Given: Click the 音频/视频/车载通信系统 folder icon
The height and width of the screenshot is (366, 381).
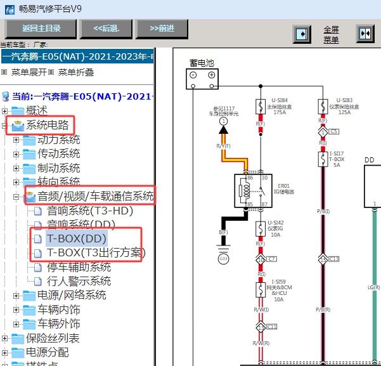Looking at the screenshot, I should click(x=30, y=197).
